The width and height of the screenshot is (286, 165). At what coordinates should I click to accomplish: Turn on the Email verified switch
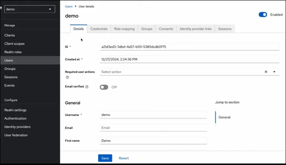pyautogui.click(x=104, y=87)
